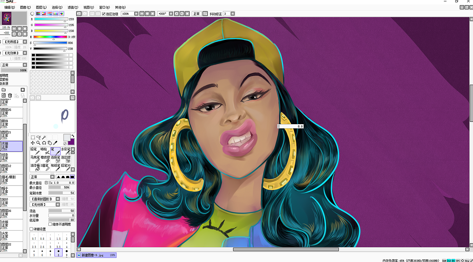Open the 滤镜 menu
473x262 pixels.
[73, 7]
